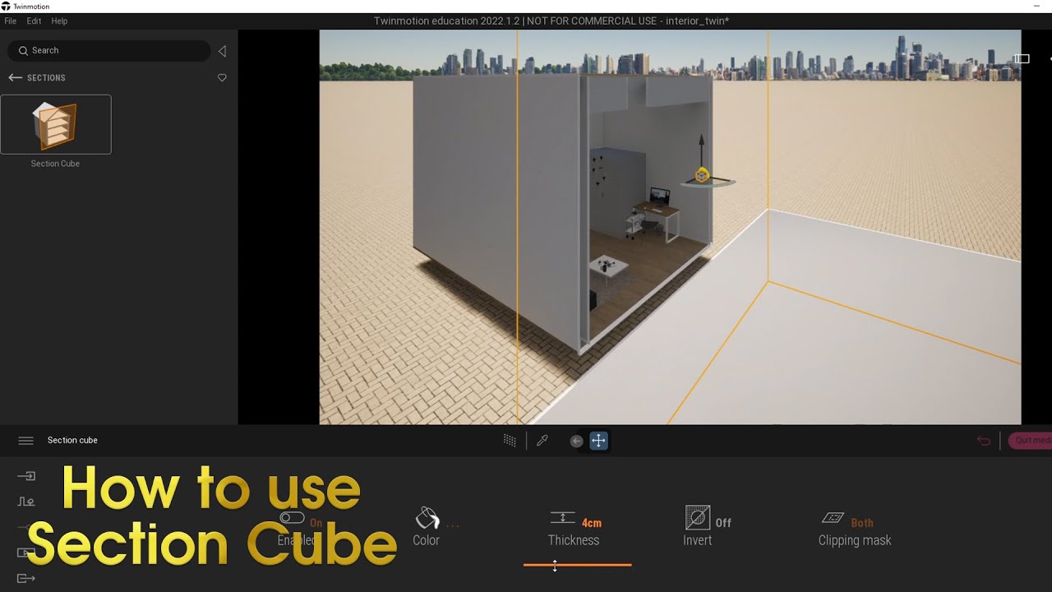Image resolution: width=1052 pixels, height=592 pixels.
Task: Toggle Invert Off value
Action: point(723,523)
